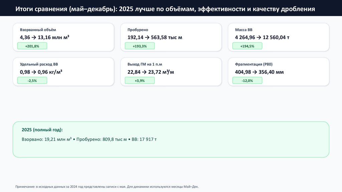Viewport: 342px width, 192px height.
Task: Click the +194,5% green badge
Action: tap(247, 46)
